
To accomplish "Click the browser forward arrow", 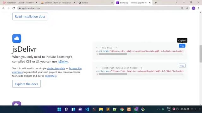I will coord(9,8).
